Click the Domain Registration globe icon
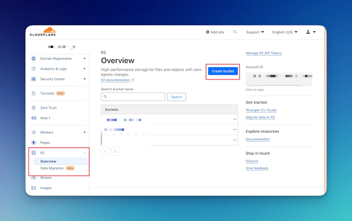 pos(34,59)
